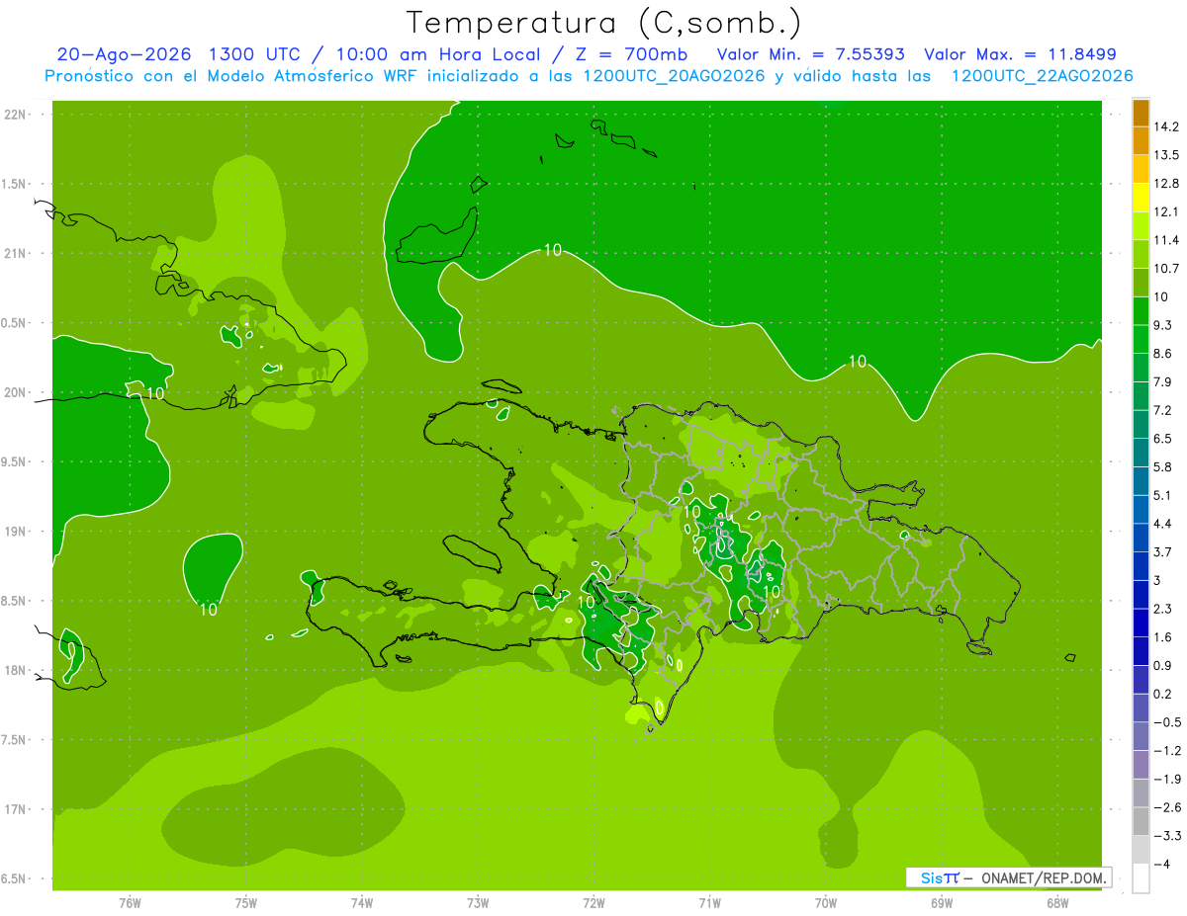
Task: Click the '3.7' colorbar label
Action: point(1162,552)
